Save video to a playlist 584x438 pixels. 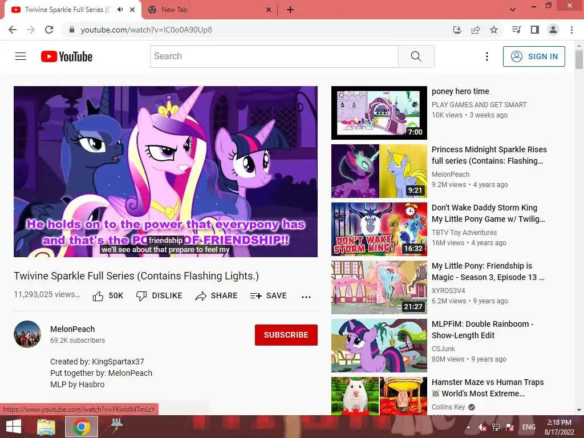click(269, 296)
